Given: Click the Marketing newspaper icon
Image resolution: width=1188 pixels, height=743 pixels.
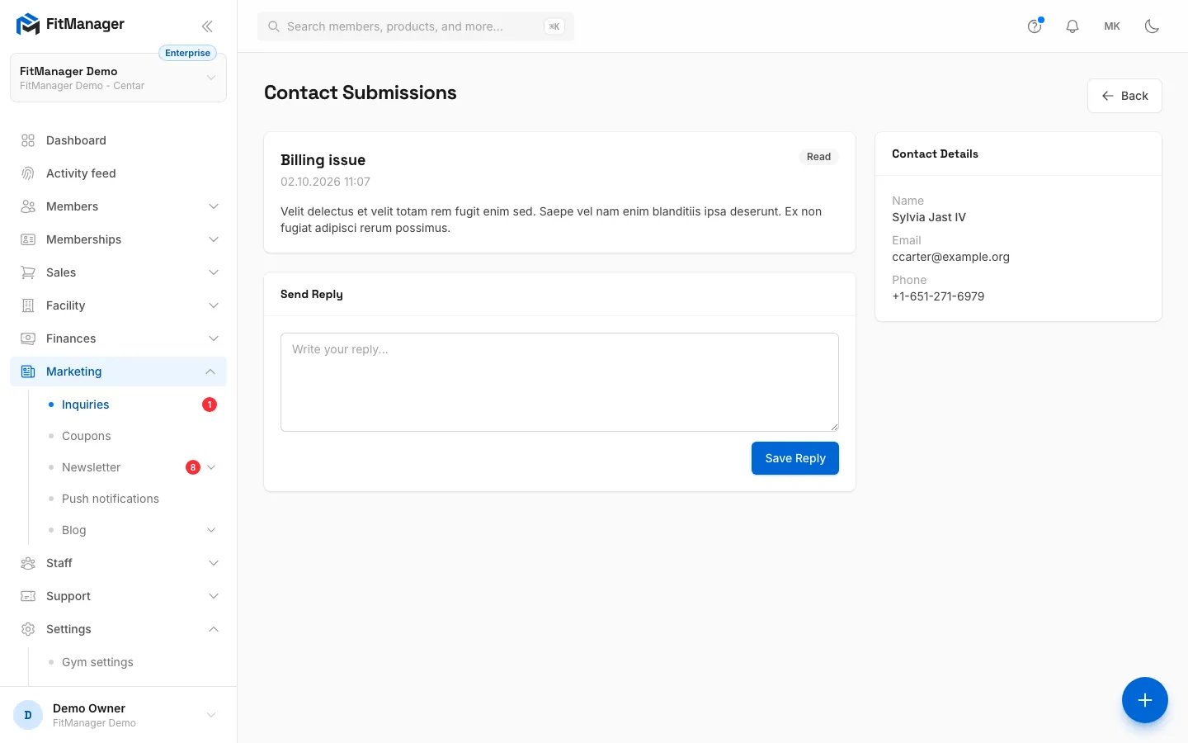Looking at the screenshot, I should coord(28,371).
